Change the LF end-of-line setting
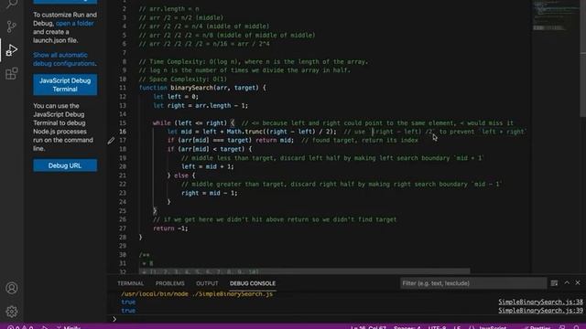The width and height of the screenshot is (586, 329). click(457, 327)
